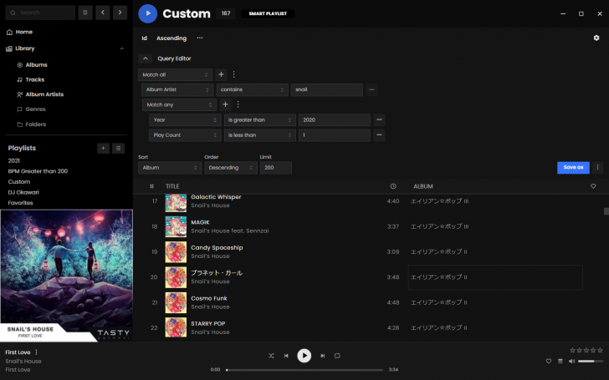Collapse the Query Editor section
609x380 pixels.
click(145, 58)
